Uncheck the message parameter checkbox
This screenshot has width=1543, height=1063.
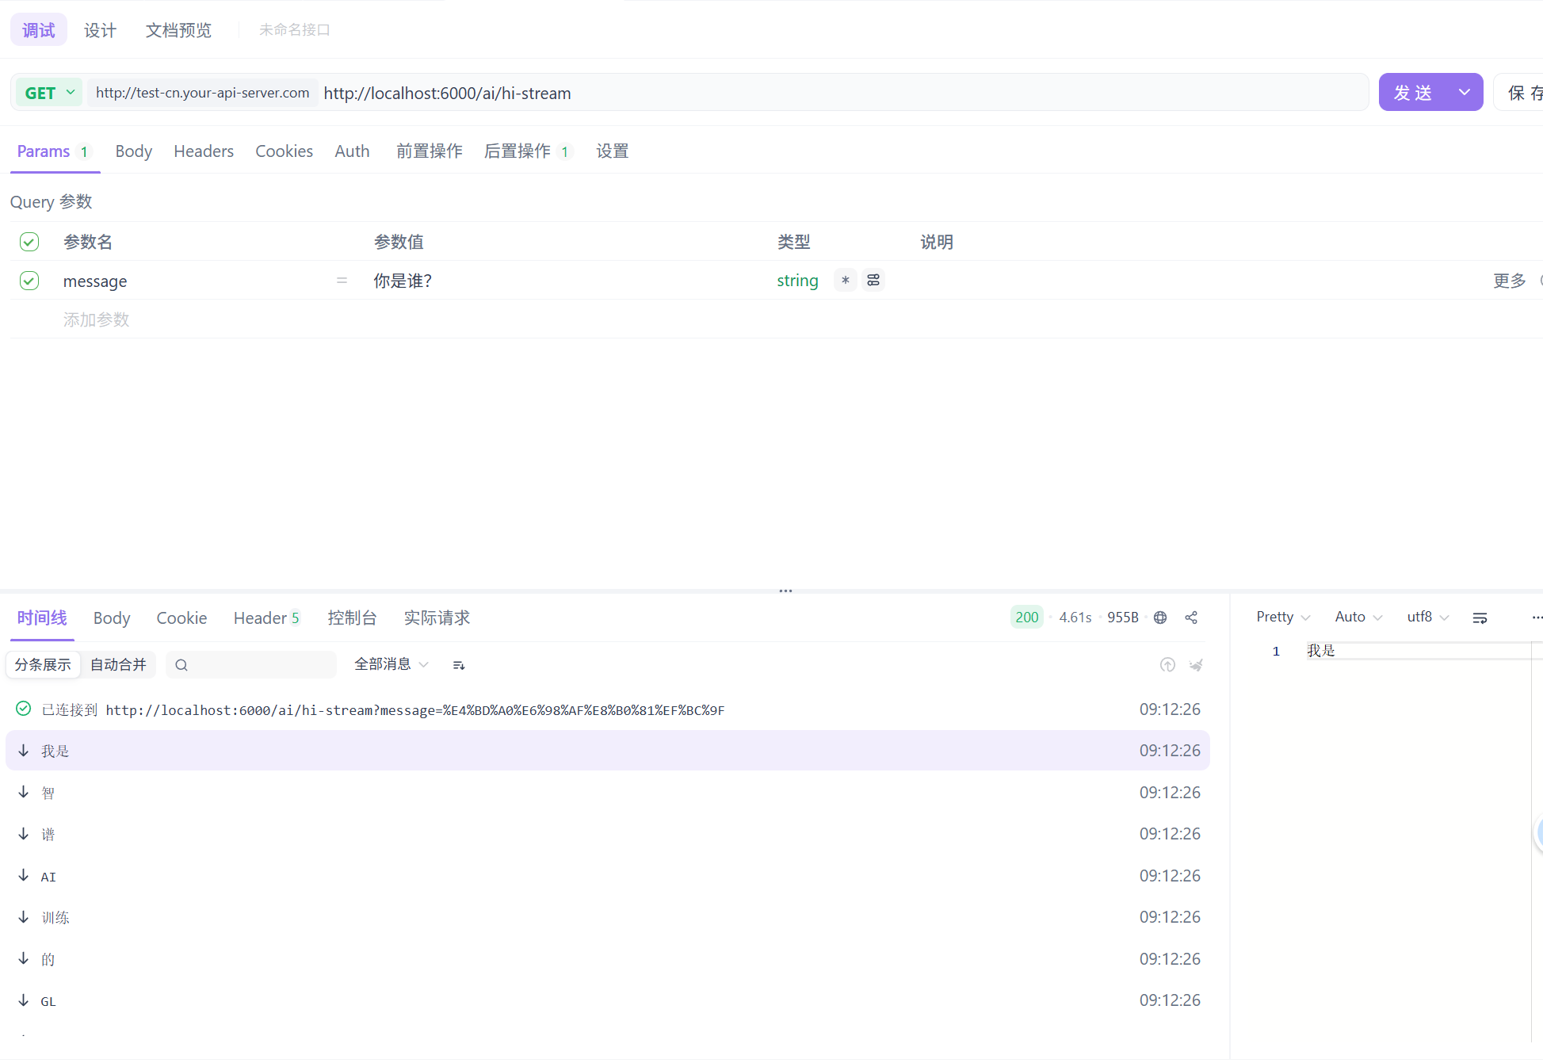29,281
